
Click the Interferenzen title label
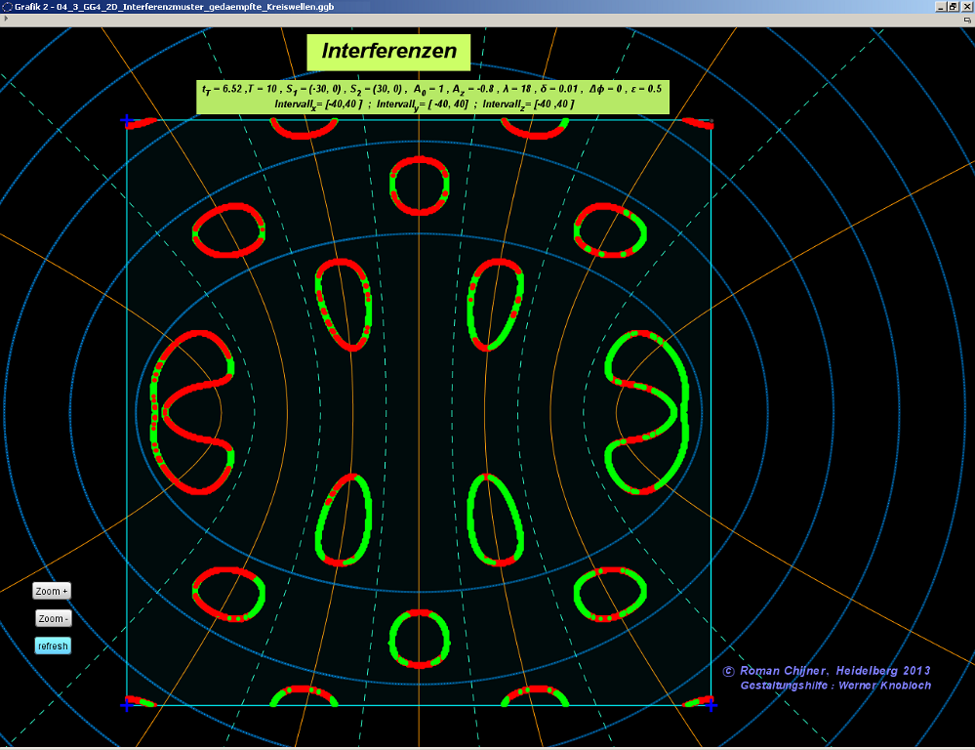388,52
